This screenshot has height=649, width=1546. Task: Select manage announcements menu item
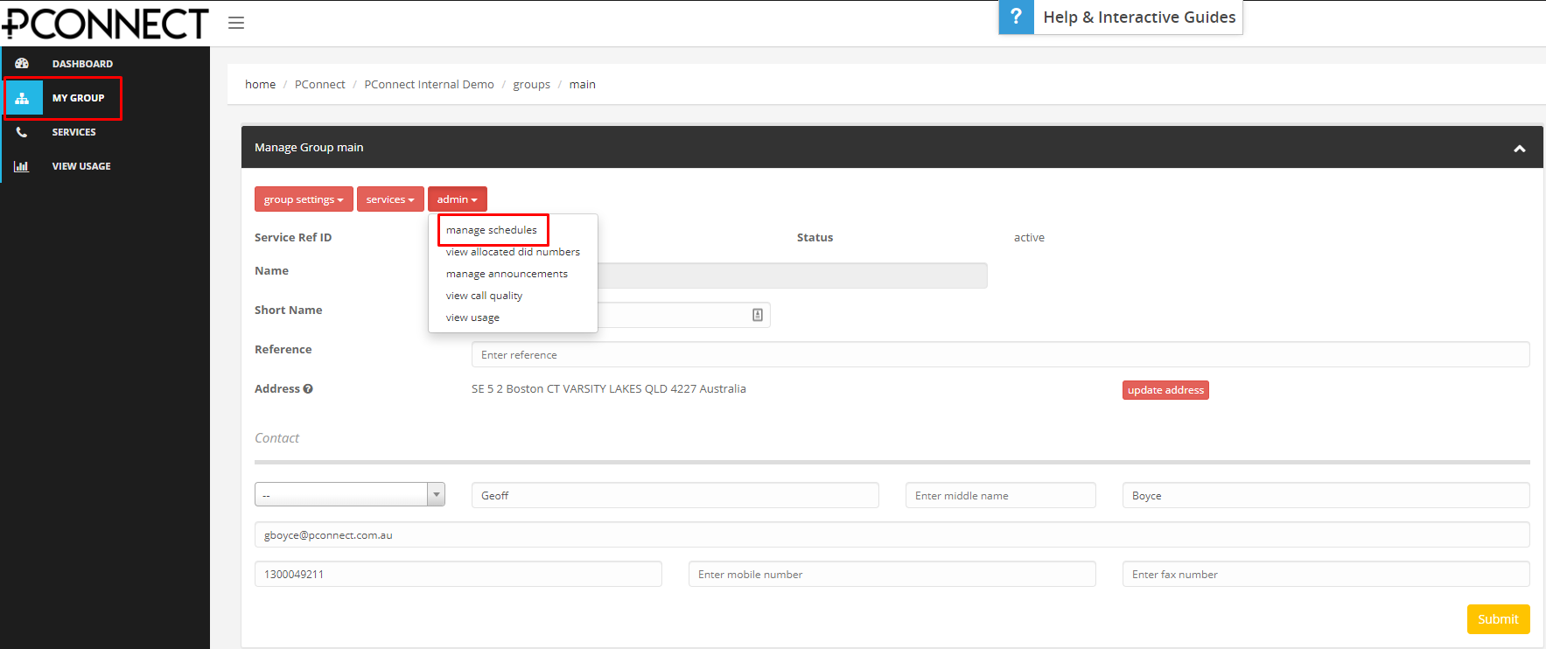(507, 274)
